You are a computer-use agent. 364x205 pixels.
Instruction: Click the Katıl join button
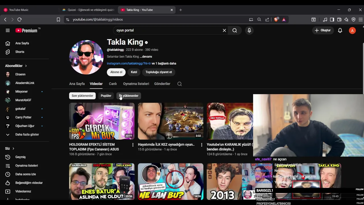coord(134,72)
